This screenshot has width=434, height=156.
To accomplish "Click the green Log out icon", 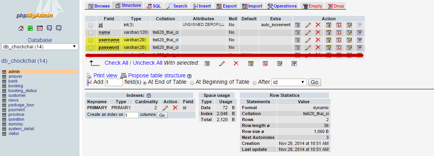I will (x=30, y=28).
